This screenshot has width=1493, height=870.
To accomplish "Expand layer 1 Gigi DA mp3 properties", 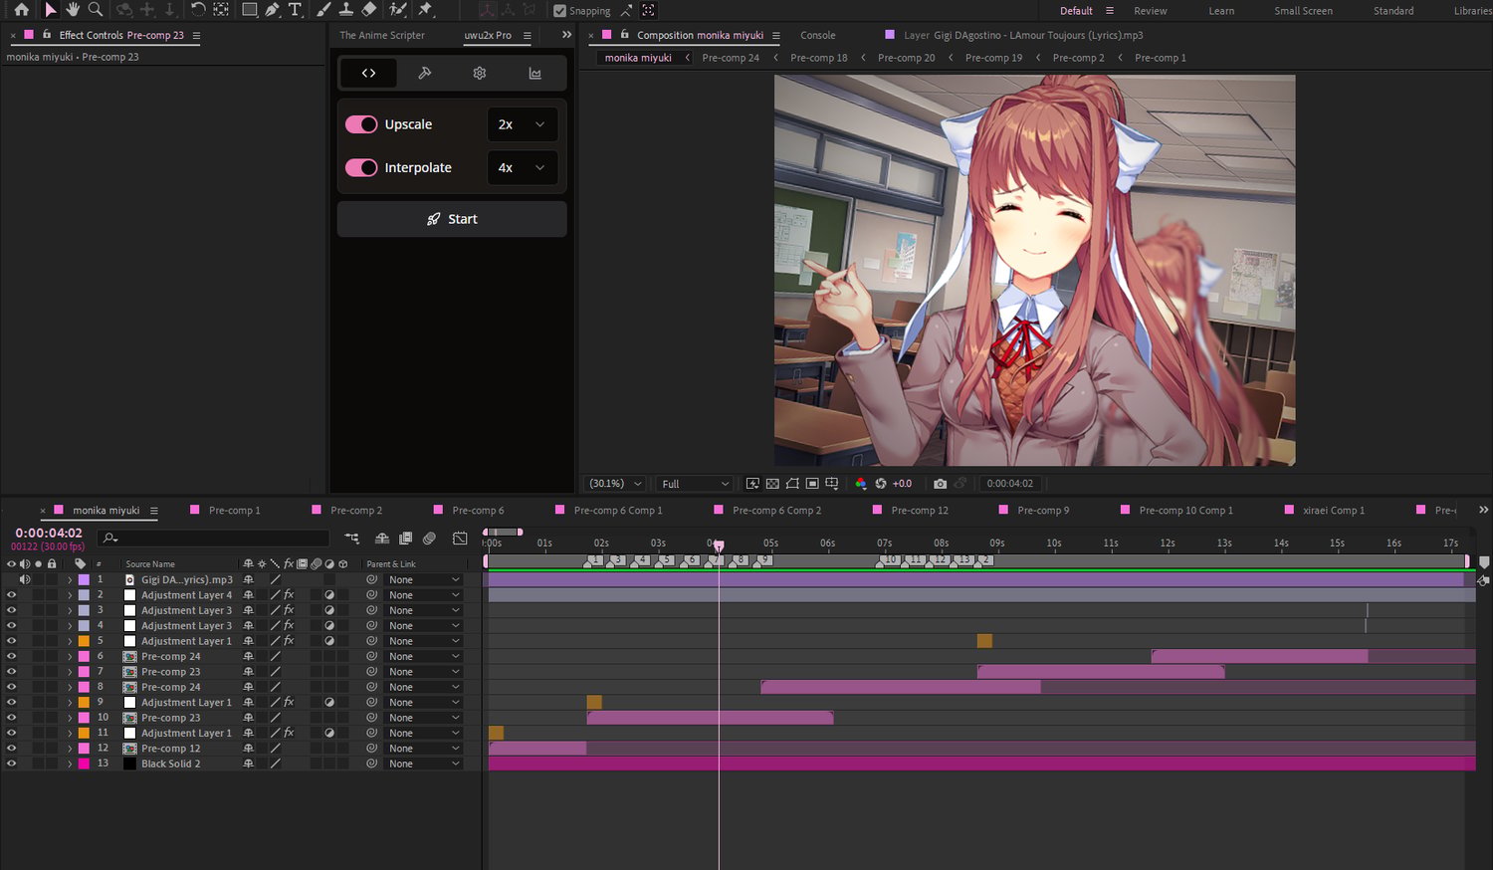I will click(x=70, y=579).
